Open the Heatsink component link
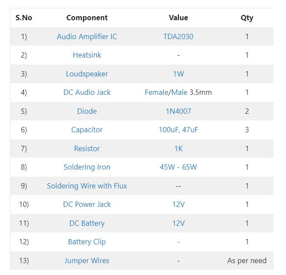 coord(87,55)
